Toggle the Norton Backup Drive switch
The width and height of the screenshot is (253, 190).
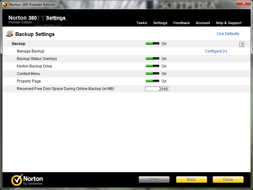pyautogui.click(x=152, y=66)
